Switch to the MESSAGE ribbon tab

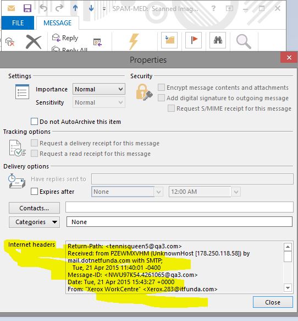click(x=57, y=23)
